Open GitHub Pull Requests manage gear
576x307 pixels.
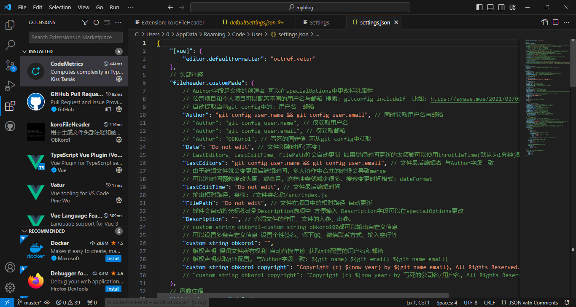point(119,109)
